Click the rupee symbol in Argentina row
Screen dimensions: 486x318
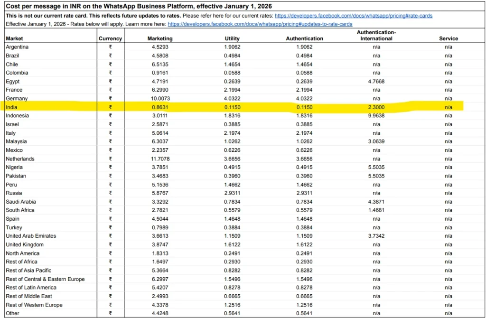110,47
